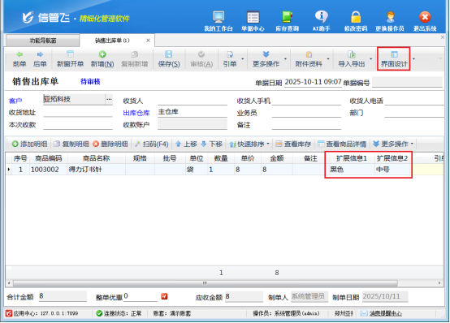Click 新窗开单 new window order
Screen dimensions: 450x323
pyautogui.click(x=70, y=59)
